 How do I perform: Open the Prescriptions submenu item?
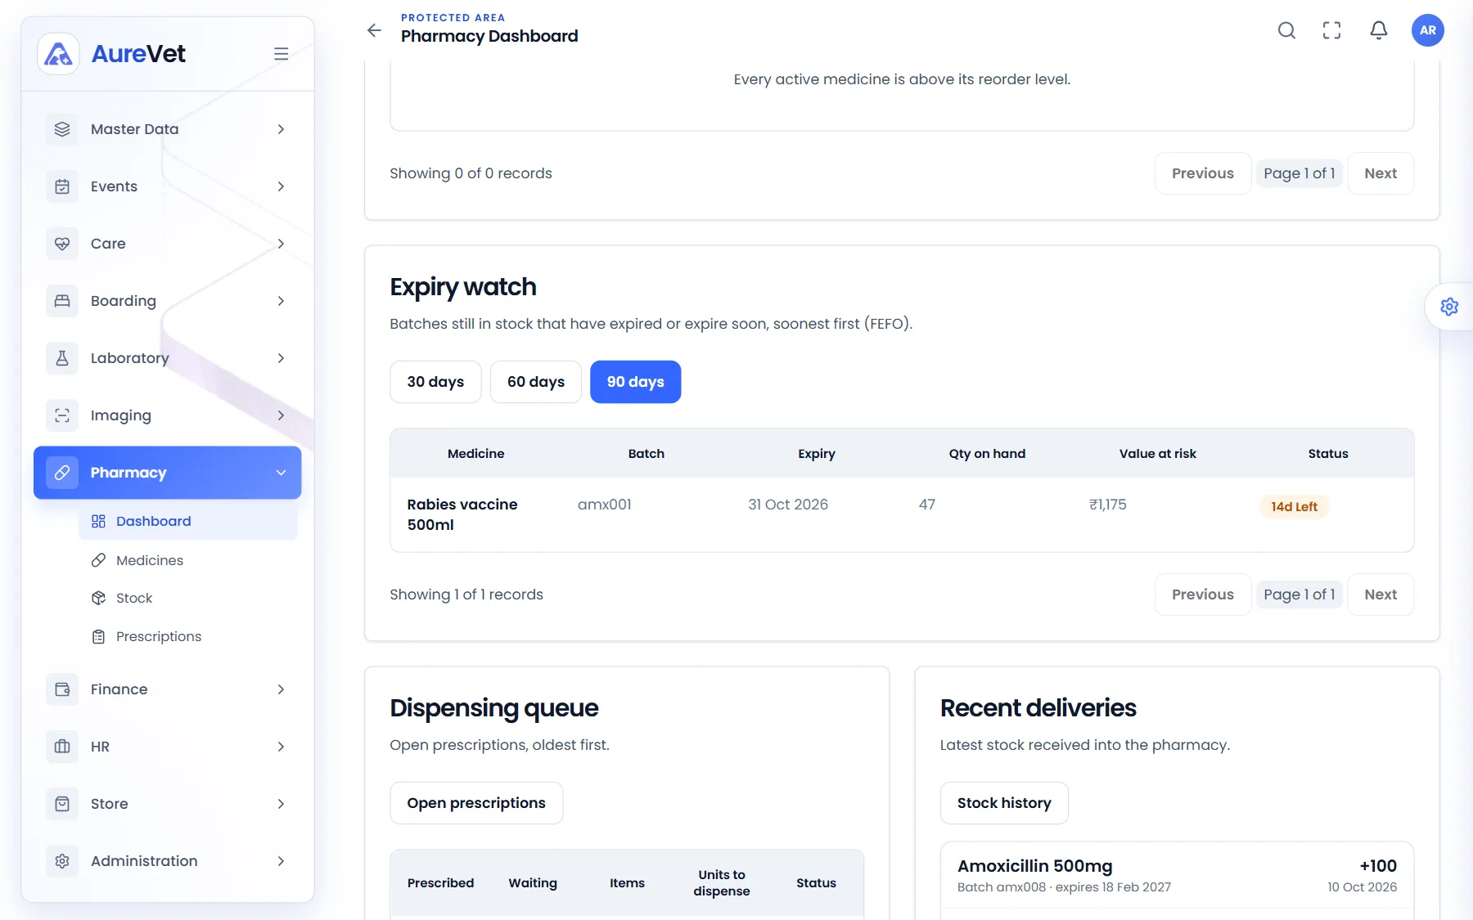(188, 636)
